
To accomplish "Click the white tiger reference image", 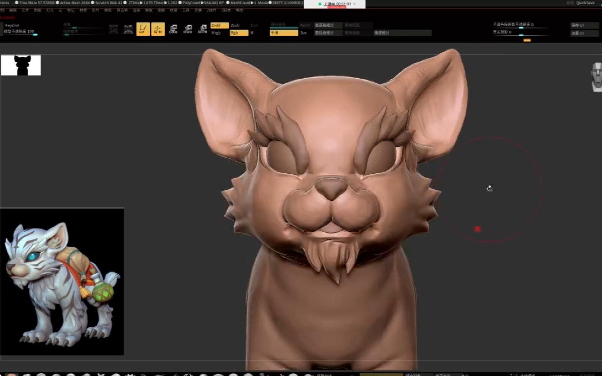I will point(62,282).
